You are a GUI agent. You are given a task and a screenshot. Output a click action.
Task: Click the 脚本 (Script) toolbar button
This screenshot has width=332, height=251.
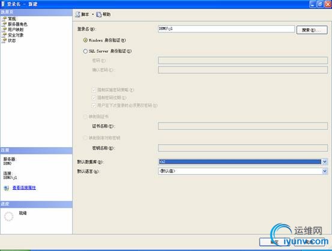point(82,14)
